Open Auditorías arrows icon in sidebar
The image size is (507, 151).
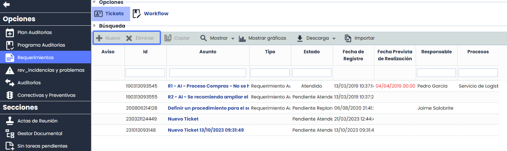tap(10, 83)
